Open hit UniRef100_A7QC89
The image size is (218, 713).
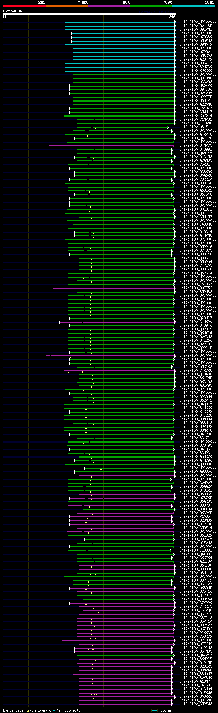point(196,37)
